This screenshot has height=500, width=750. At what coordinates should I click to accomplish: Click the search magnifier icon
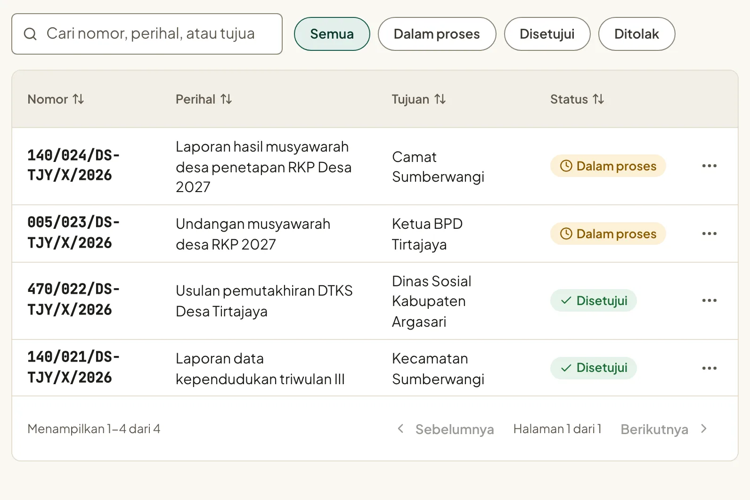click(x=30, y=34)
